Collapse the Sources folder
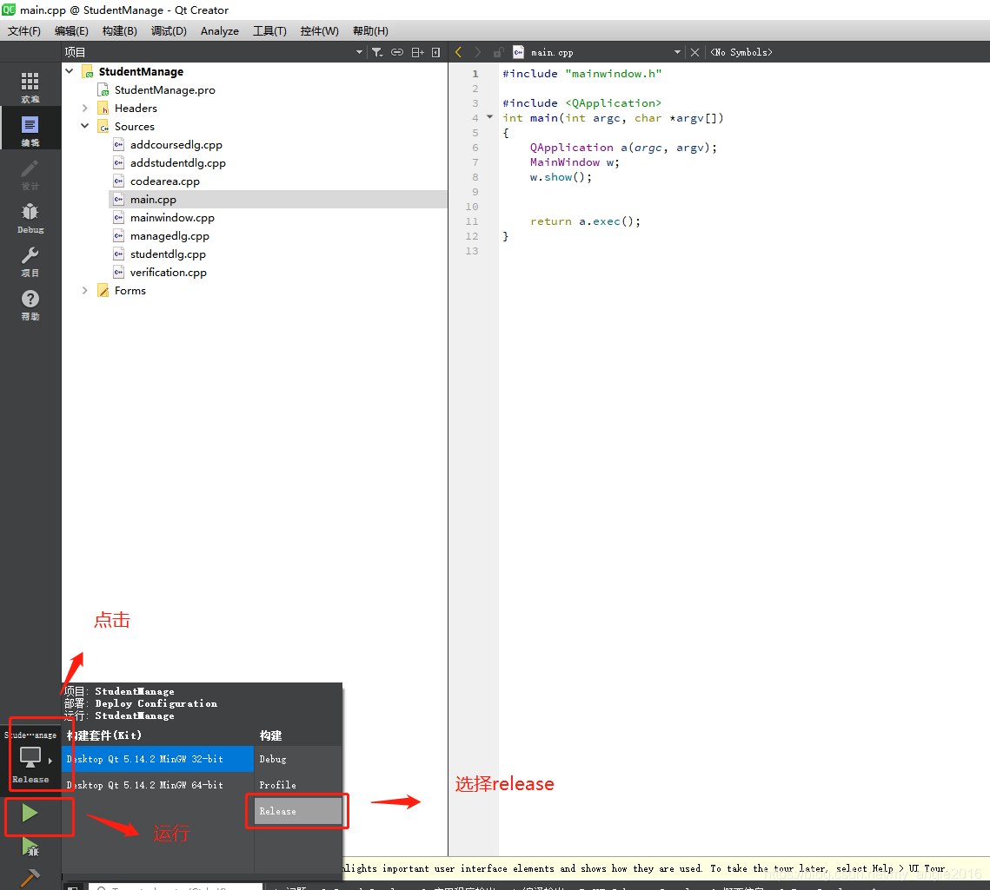The height and width of the screenshot is (890, 990). tap(85, 126)
